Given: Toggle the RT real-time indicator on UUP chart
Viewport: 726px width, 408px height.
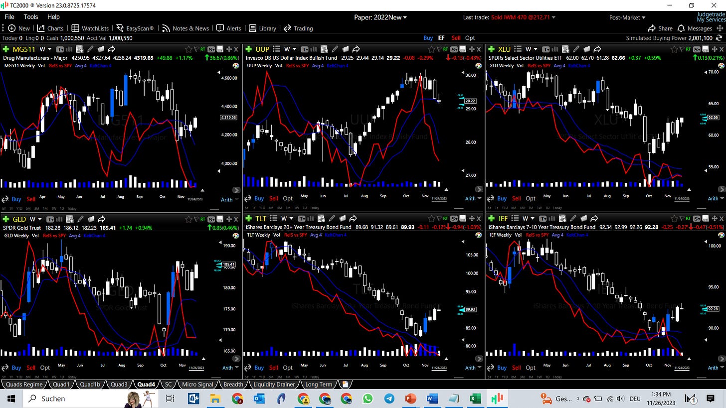Looking at the screenshot, I should click(445, 49).
